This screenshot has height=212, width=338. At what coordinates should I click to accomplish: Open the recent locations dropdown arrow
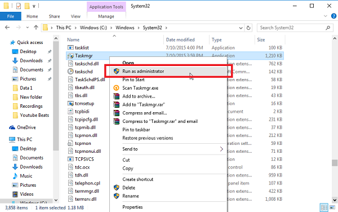[28, 28]
